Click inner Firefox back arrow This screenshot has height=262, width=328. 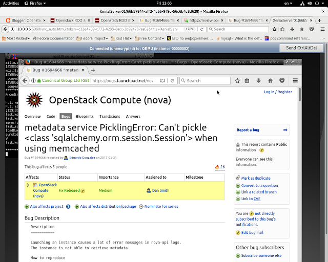pos(25,81)
